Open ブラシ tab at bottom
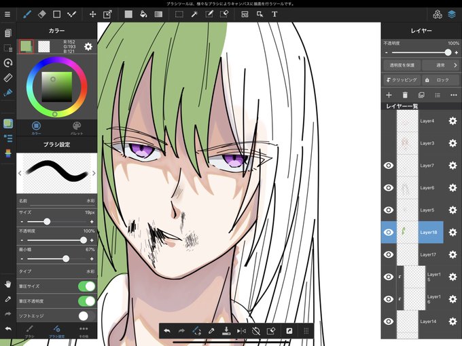The width and height of the screenshot is (462, 346). [29, 331]
